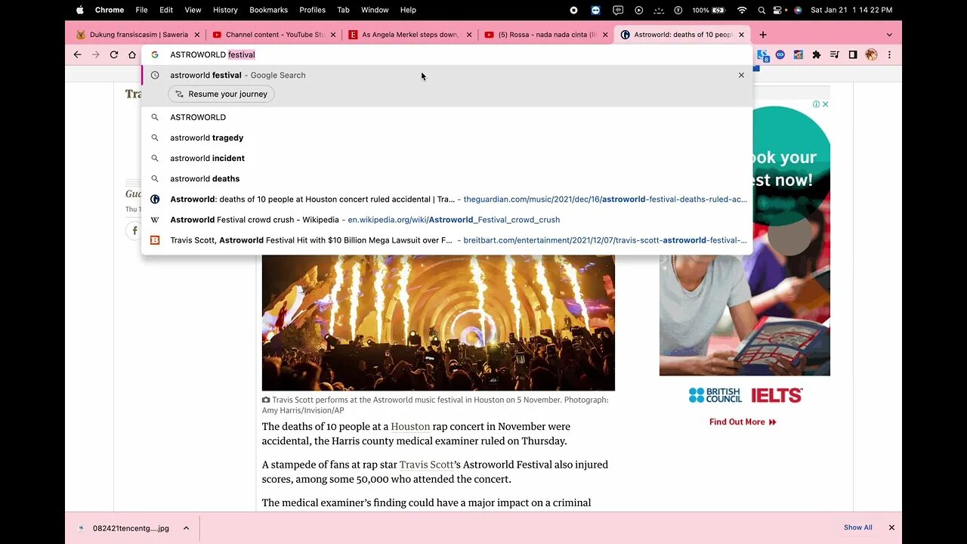Viewport: 967px width, 544px height.
Task: Click the Astroworld festival concert photo
Action: 438,323
